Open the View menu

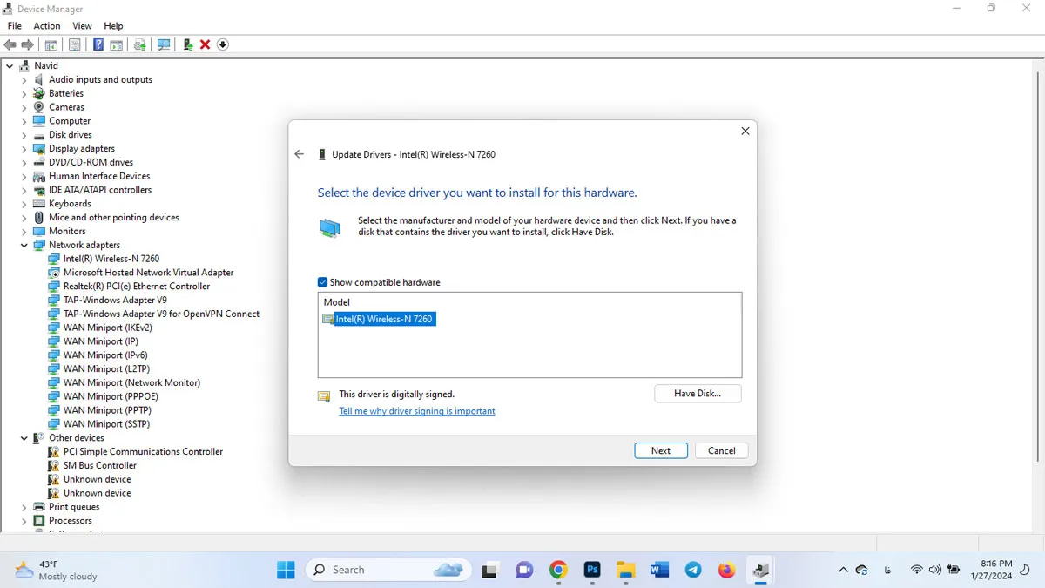click(x=82, y=26)
